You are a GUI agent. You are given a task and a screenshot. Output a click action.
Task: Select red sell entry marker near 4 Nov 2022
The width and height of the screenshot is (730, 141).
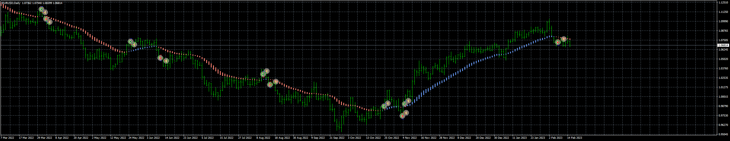click(402, 116)
